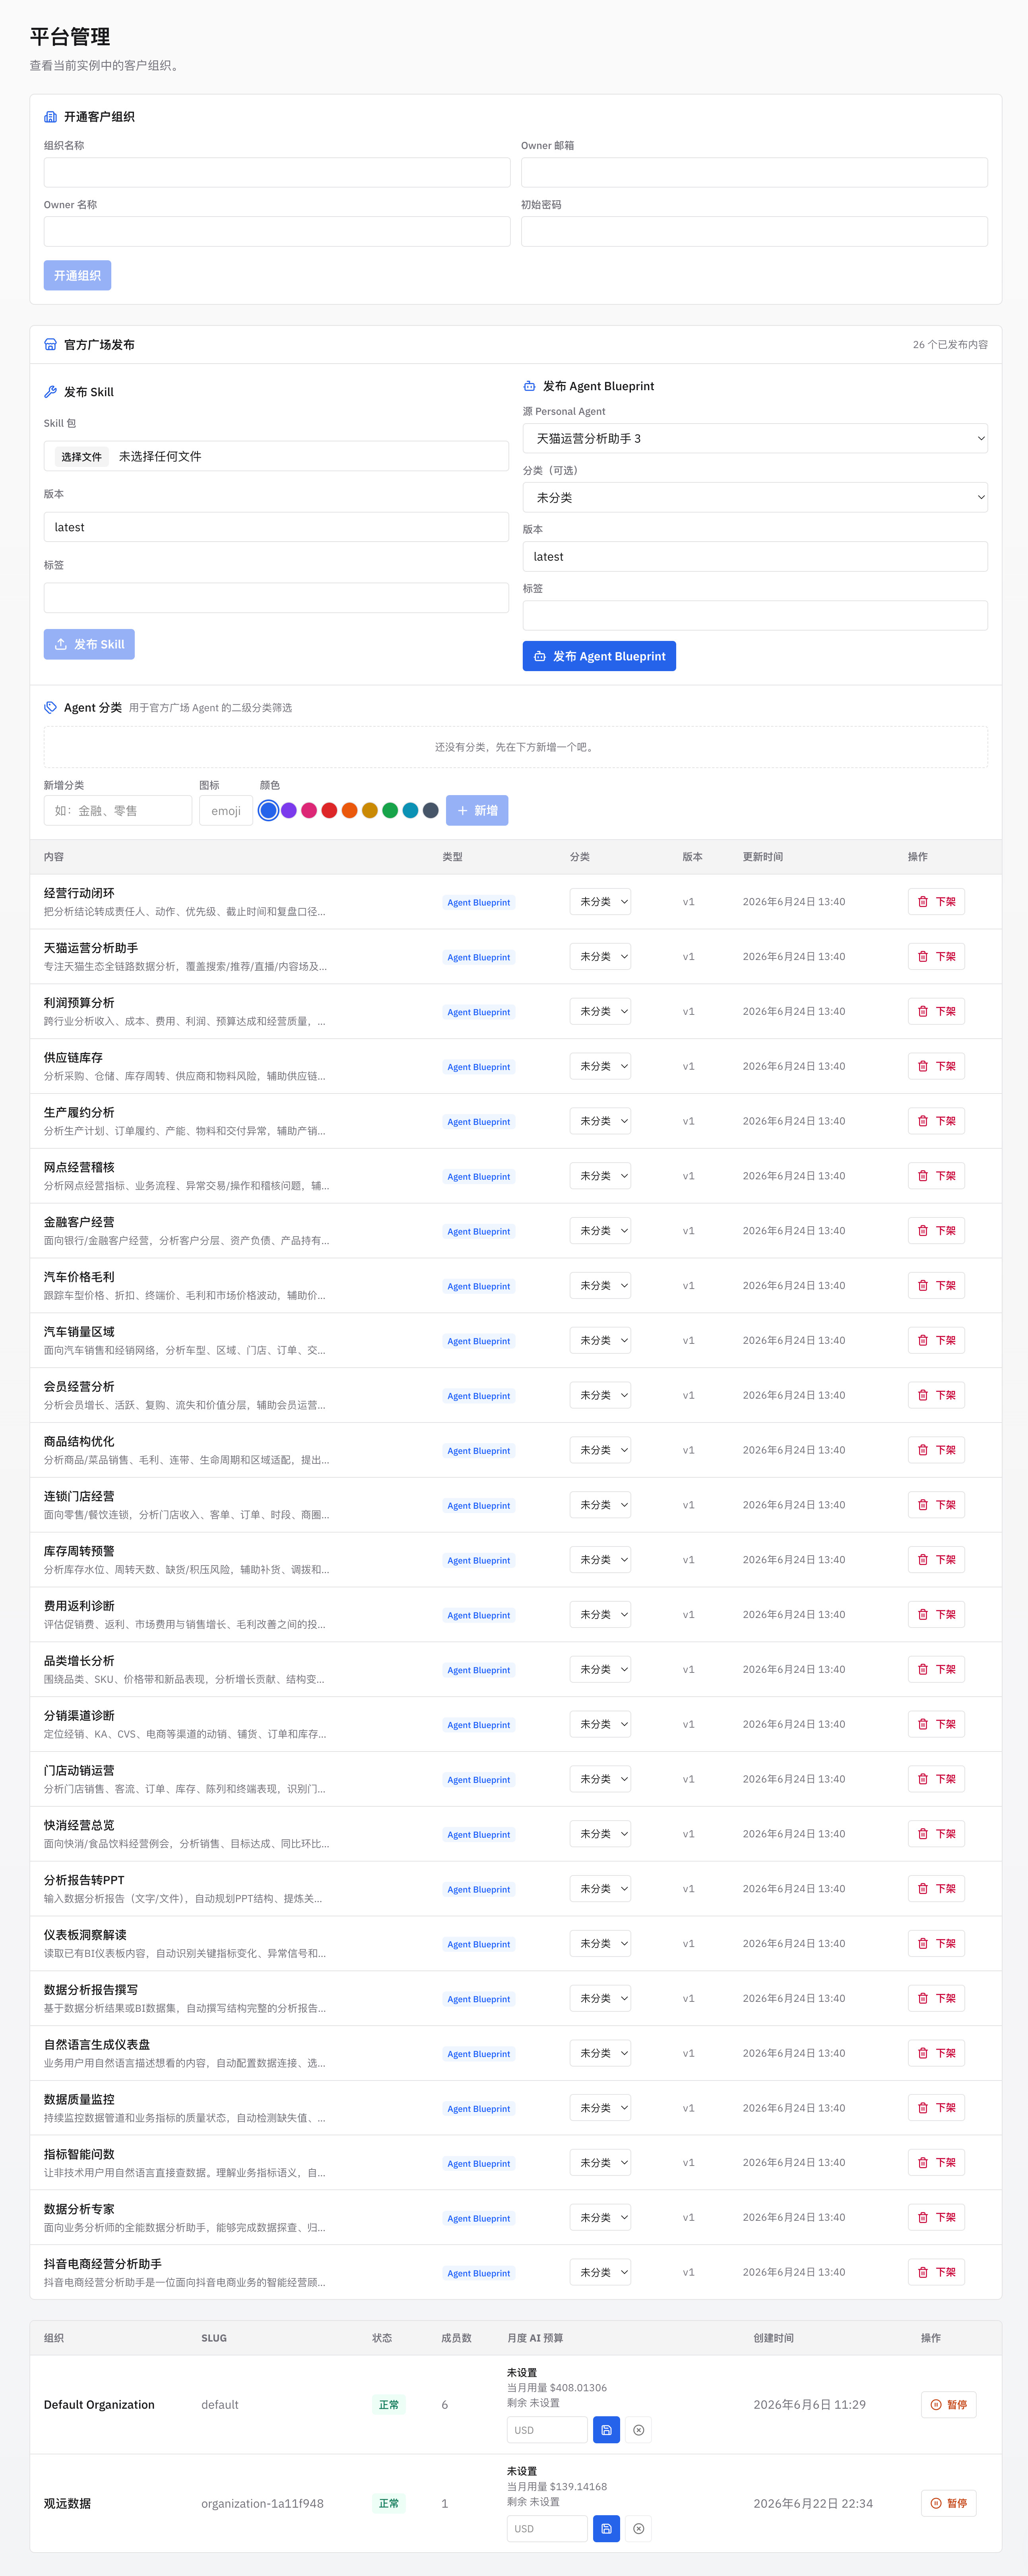This screenshot has width=1028, height=2576.
Task: Focus emoji 图标 input
Action: click(x=226, y=811)
